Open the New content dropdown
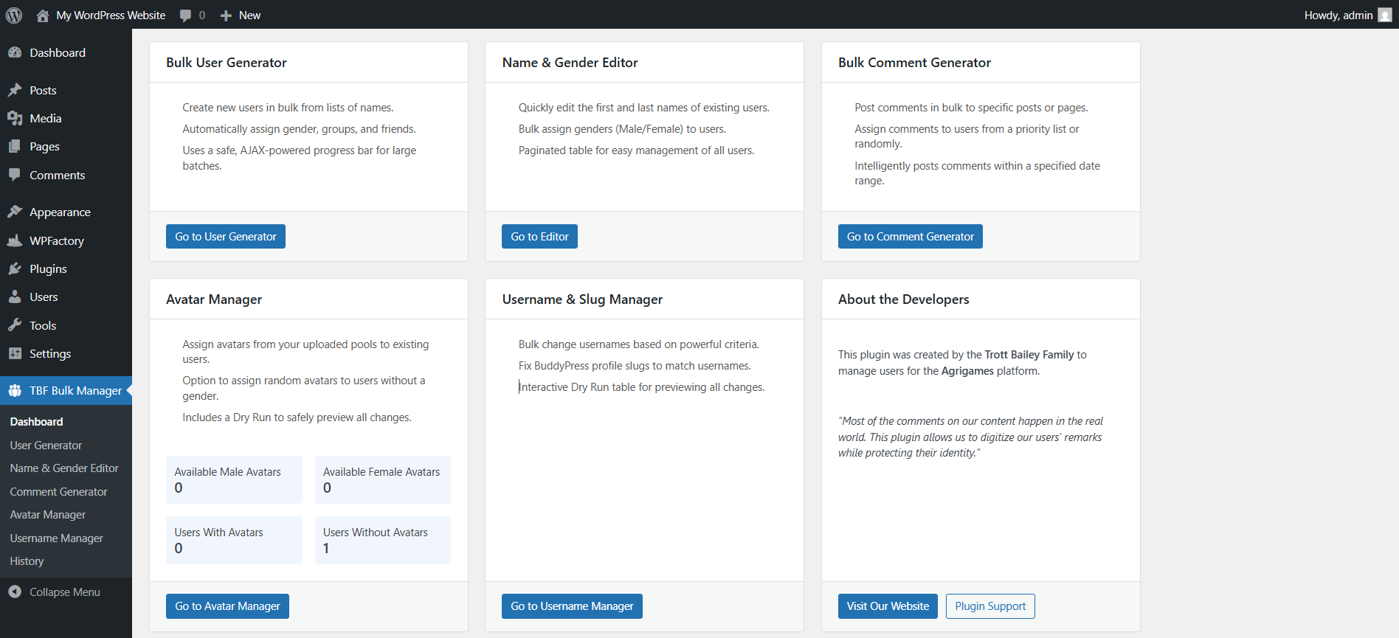1399x638 pixels. (x=241, y=15)
